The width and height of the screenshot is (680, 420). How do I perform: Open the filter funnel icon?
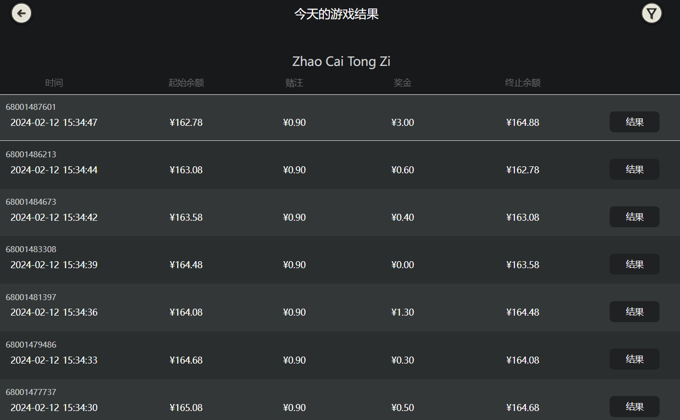(652, 13)
